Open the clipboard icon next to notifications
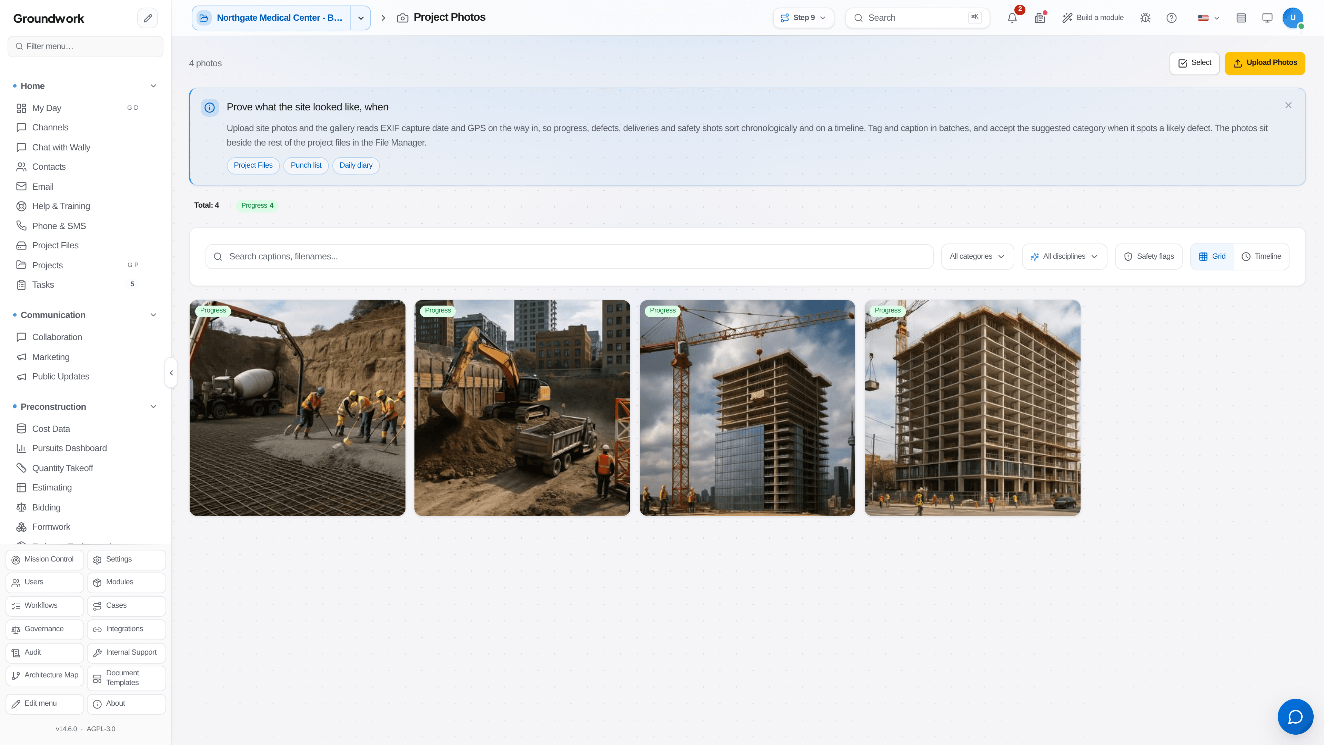 (1040, 18)
